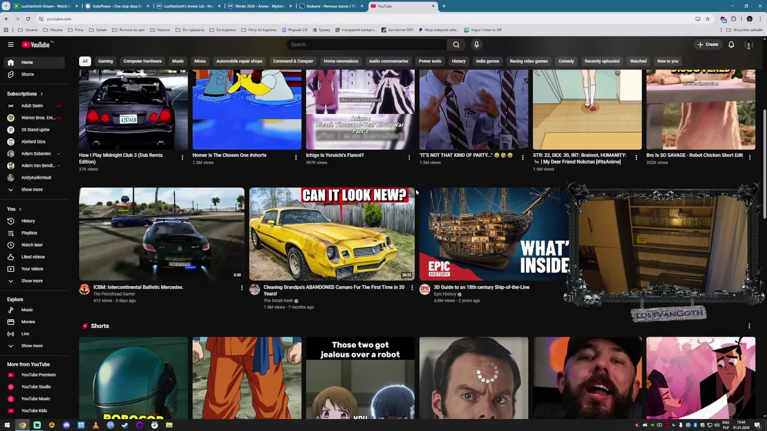Open '3D Guide to an 18th century Ship-of-the-Line' title
The height and width of the screenshot is (431, 767).
[x=481, y=287]
